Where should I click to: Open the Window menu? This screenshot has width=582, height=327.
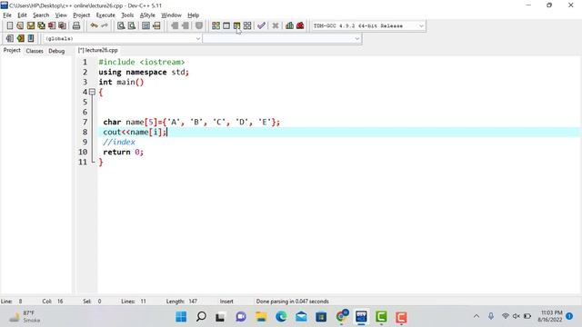pyautogui.click(x=171, y=15)
